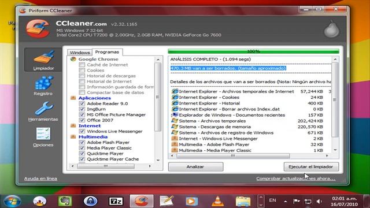370x208 pixels.
Task: Click the results horizontal scrollbar thumb
Action: [x=233, y=155]
